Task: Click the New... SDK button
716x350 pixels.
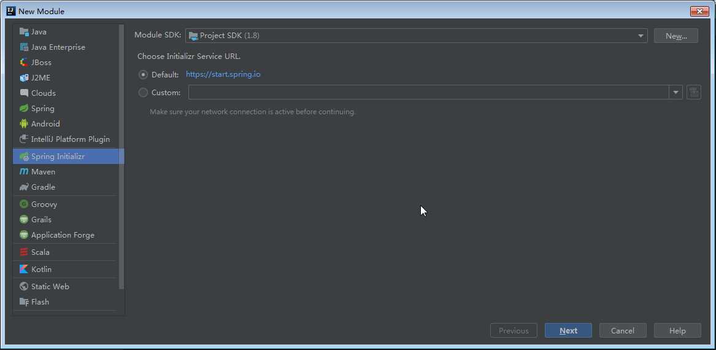Action: click(x=676, y=36)
